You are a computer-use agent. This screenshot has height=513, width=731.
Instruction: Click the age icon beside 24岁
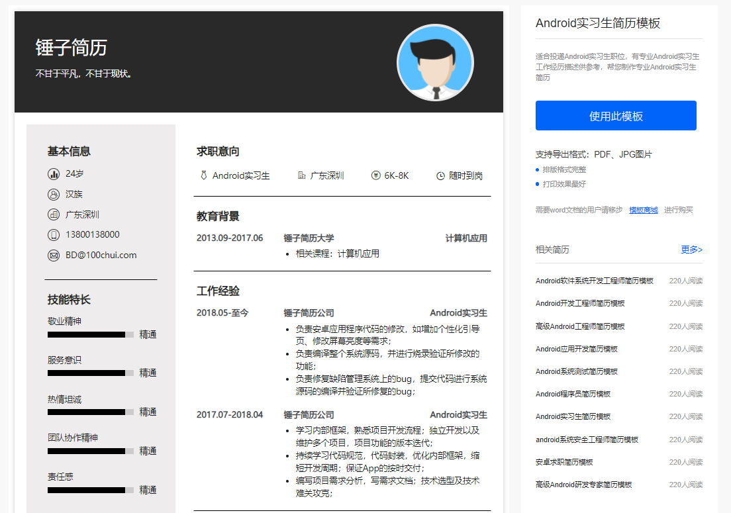click(x=54, y=174)
